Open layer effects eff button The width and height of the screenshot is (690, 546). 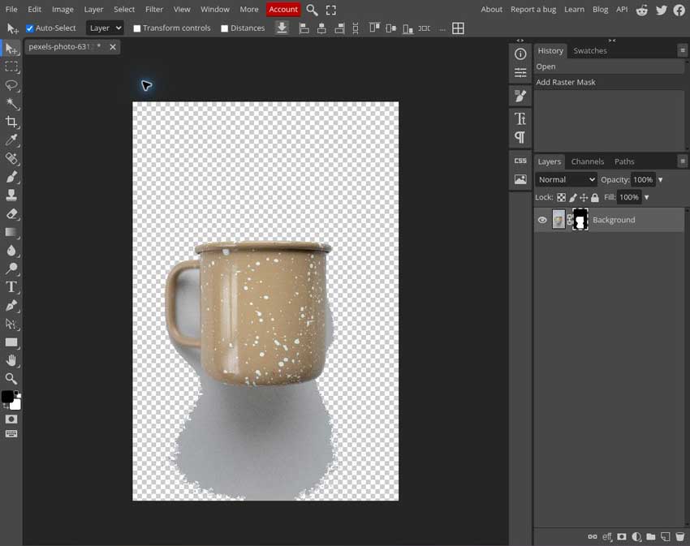point(607,536)
